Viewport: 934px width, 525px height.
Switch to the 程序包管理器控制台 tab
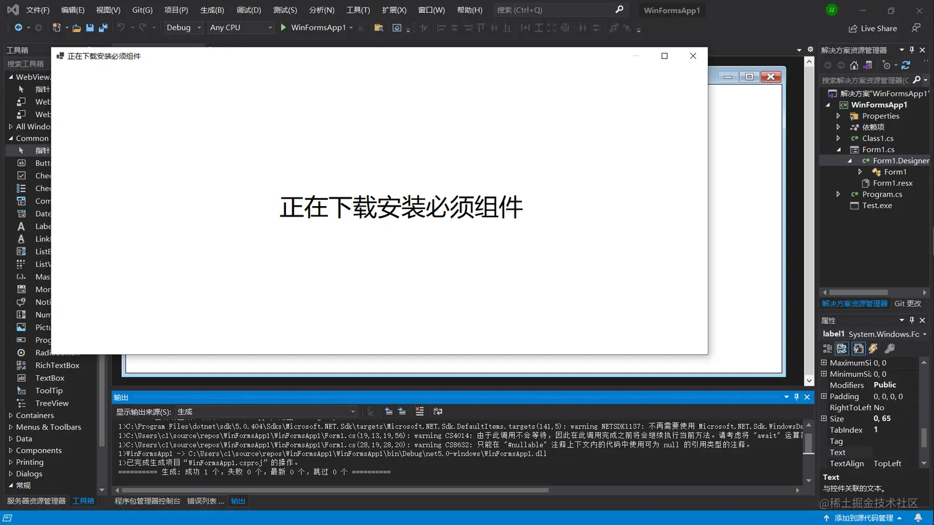(x=148, y=501)
